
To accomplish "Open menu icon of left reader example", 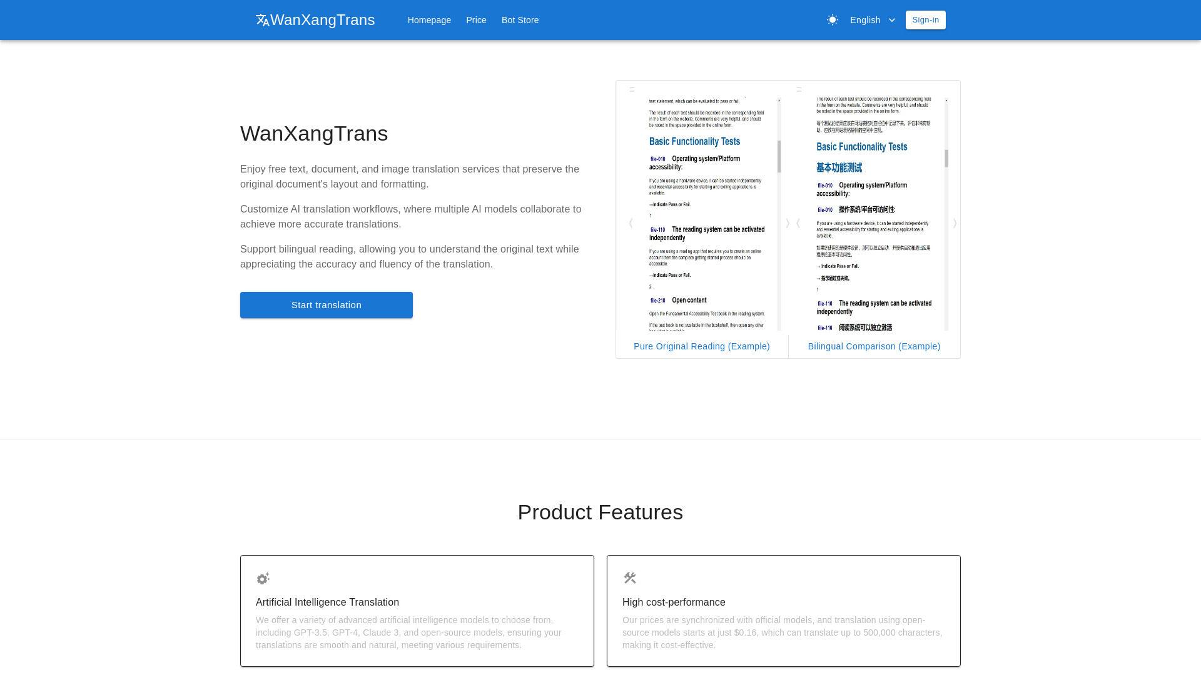I will point(632,89).
